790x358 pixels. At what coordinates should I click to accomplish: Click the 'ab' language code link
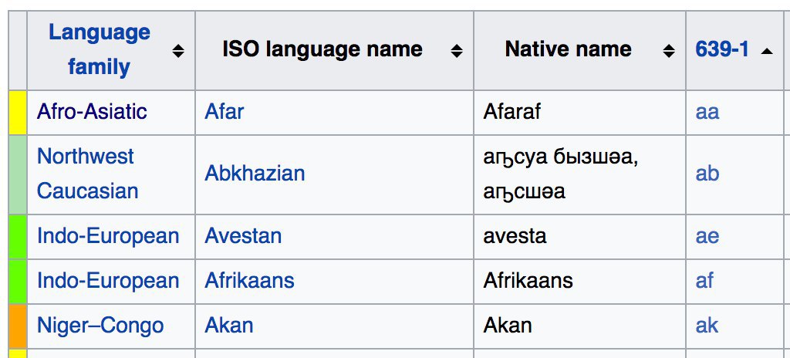[x=707, y=174]
